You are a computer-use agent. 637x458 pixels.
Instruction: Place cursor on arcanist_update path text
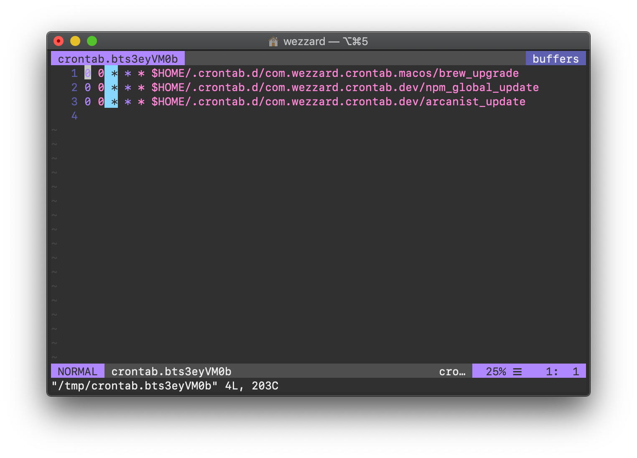coord(475,102)
